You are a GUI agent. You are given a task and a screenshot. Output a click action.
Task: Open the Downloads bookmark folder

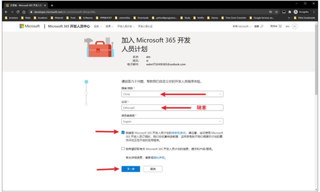[141, 18]
